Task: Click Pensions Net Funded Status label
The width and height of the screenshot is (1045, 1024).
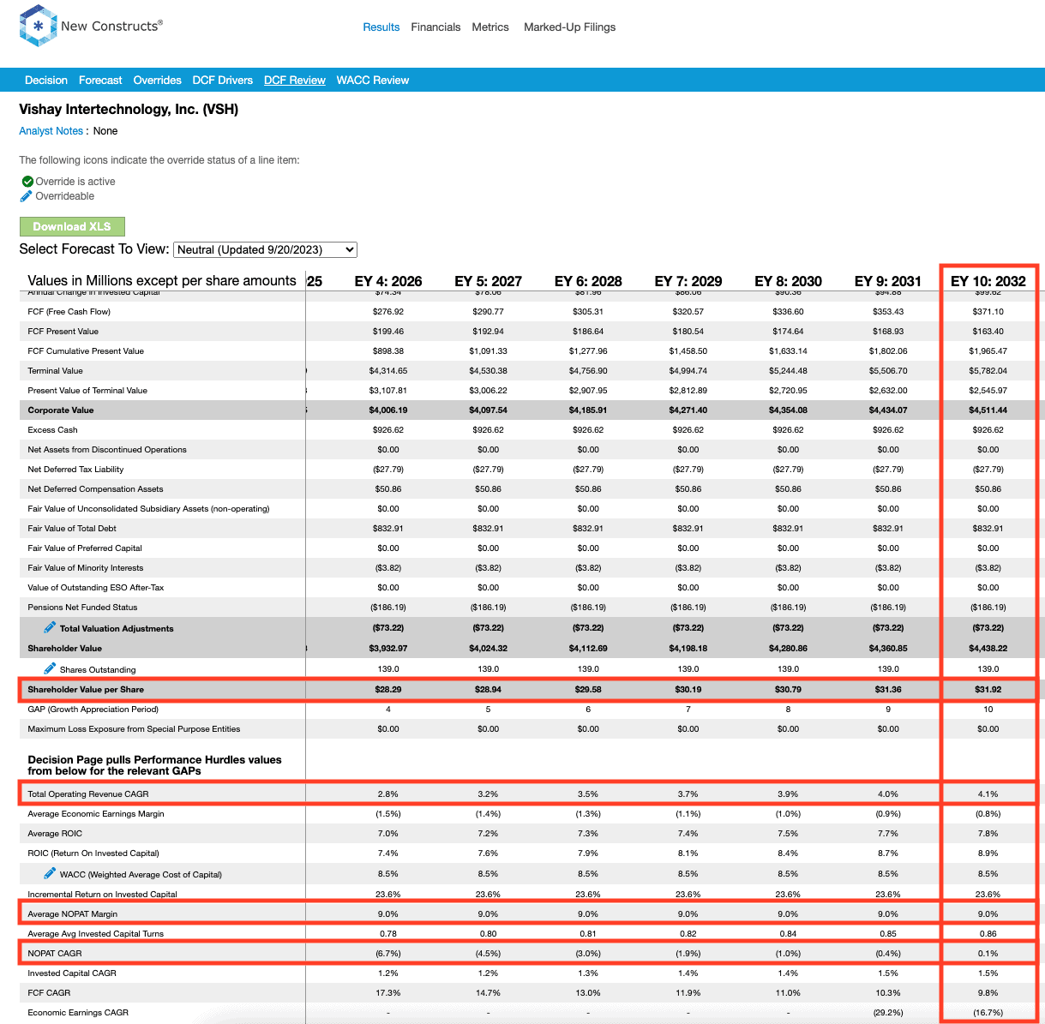Action: tap(82, 608)
